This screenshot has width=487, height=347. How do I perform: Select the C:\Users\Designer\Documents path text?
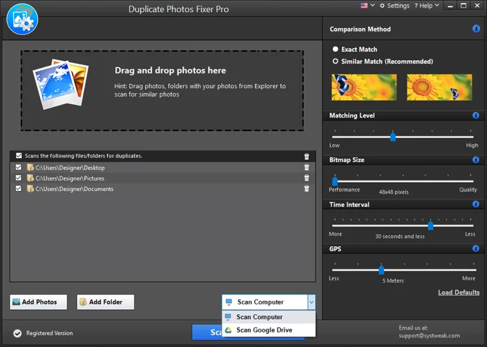pyautogui.click(x=74, y=189)
